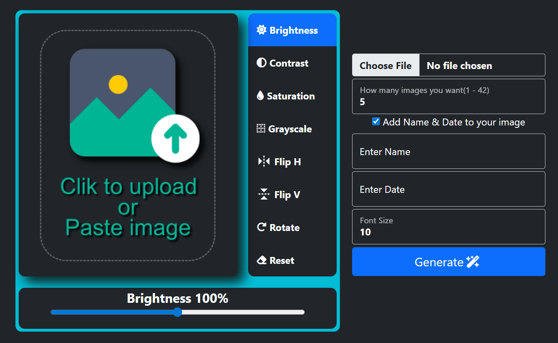This screenshot has width=558, height=343.
Task: Click the Grayscale dotted-grid icon
Action: click(261, 128)
